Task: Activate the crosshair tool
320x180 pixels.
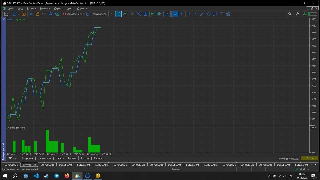Action: point(182,14)
